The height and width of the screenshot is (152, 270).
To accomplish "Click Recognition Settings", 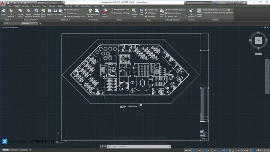I will pyautogui.click(x=120, y=13).
